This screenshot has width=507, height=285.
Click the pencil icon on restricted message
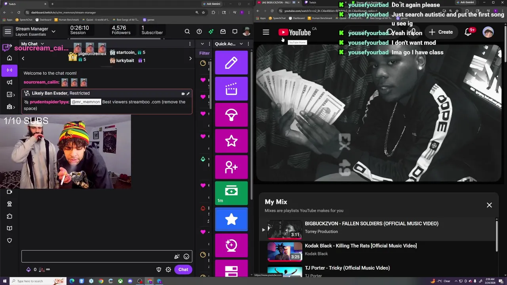(188, 94)
